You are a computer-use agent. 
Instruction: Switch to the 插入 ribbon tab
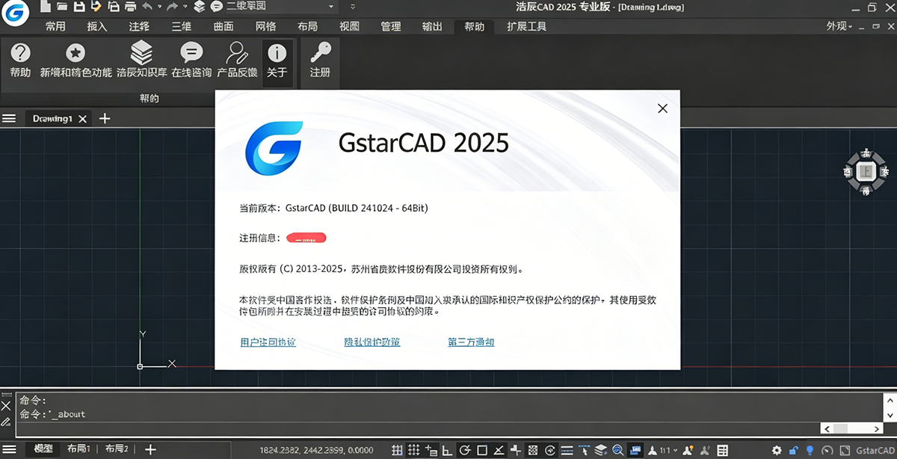(x=97, y=26)
